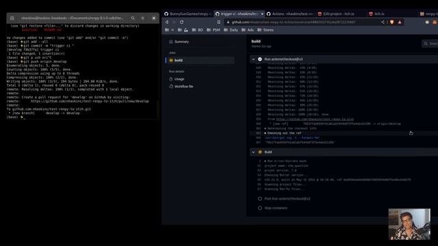Screen dimensions: 438x246
Task: Click the checkout step success check icon
Action: [260, 59]
